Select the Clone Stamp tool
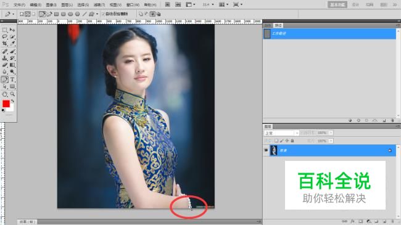 4,59
